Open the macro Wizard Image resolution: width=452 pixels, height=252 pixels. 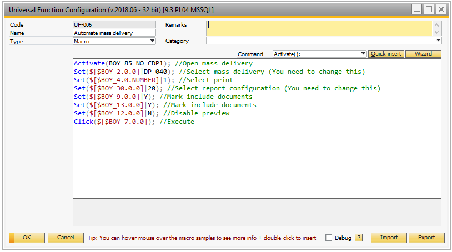pyautogui.click(x=423, y=54)
